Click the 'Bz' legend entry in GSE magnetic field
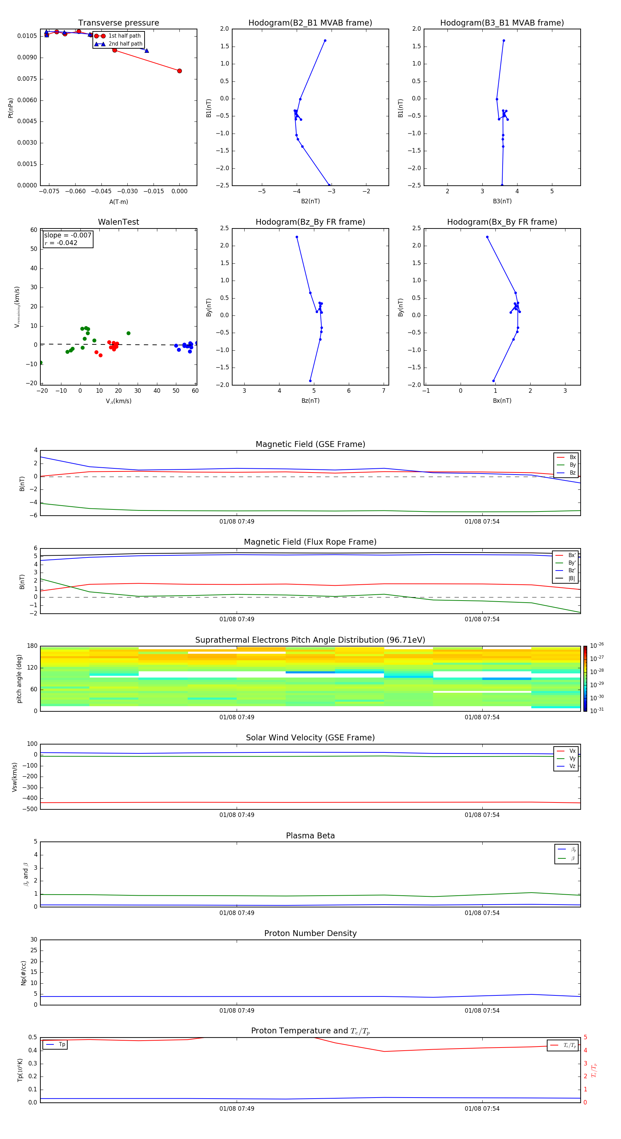 pyautogui.click(x=566, y=473)
